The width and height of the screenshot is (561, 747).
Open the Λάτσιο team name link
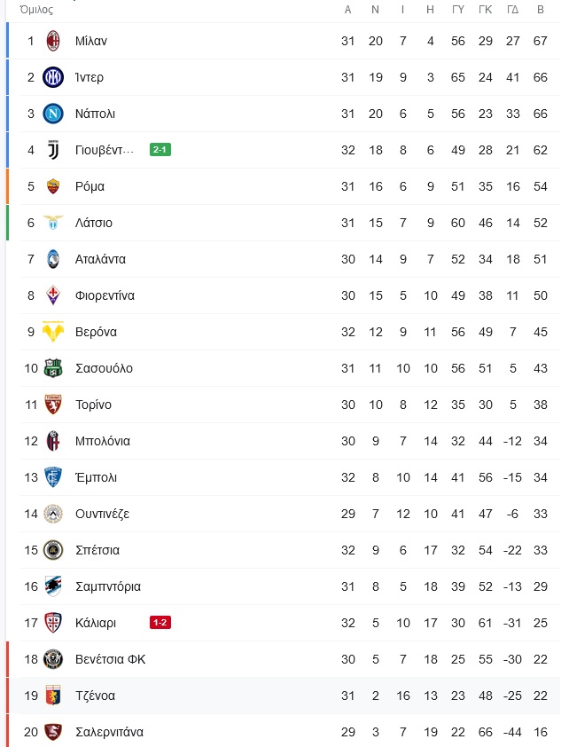tap(94, 223)
